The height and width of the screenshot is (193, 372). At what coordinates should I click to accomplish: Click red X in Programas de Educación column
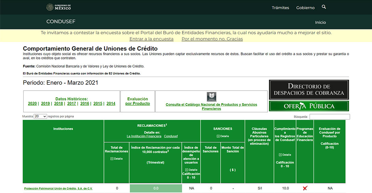click(305, 188)
